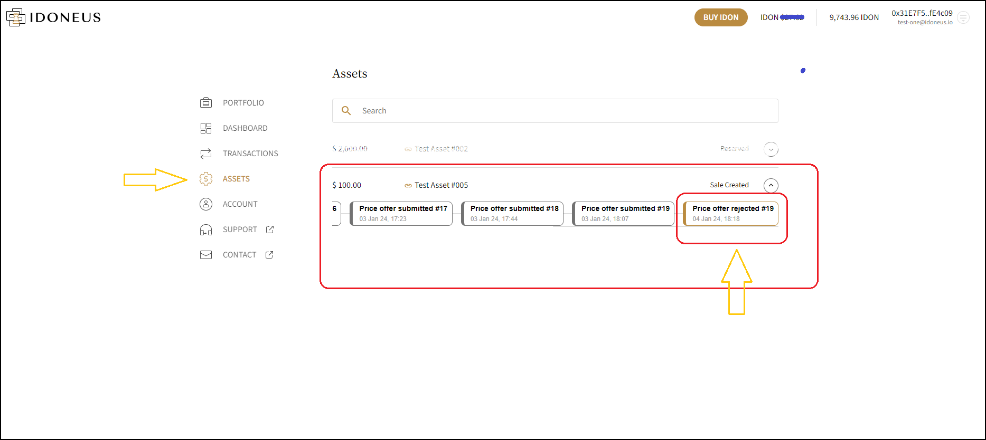
Task: Open the user menu icon at top right
Action: pyautogui.click(x=963, y=18)
